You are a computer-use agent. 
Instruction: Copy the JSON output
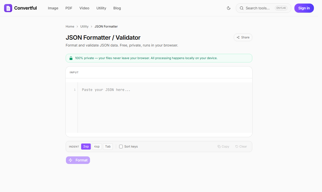223,147
